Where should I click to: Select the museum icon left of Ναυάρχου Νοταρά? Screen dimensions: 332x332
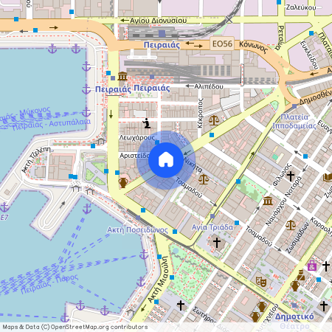[x=268, y=201]
